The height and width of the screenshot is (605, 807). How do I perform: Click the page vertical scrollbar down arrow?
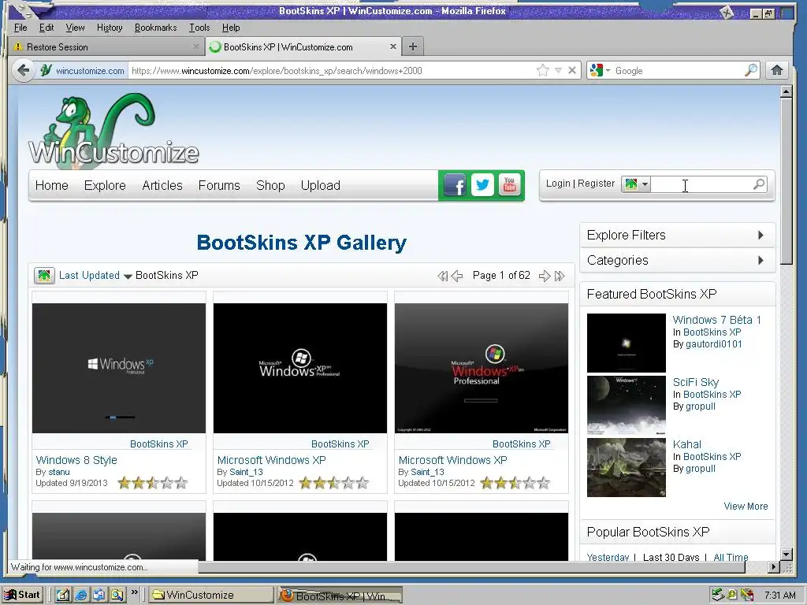pyautogui.click(x=786, y=555)
